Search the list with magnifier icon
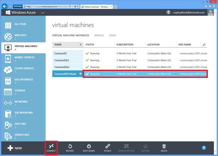 204,45
